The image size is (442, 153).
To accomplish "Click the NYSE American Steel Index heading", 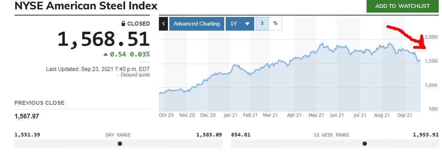I will click(x=86, y=6).
